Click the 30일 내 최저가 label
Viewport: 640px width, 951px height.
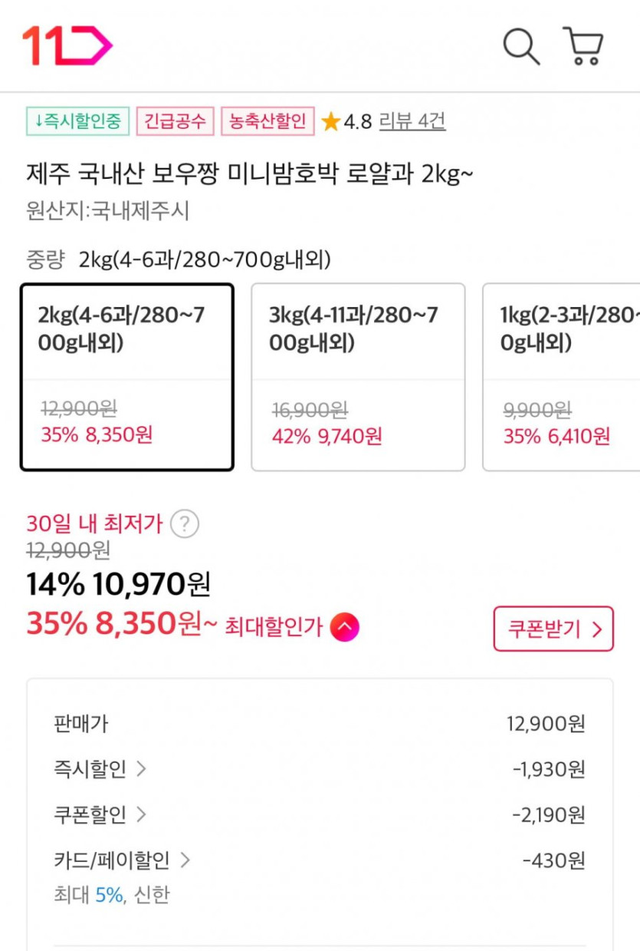pyautogui.click(x=94, y=524)
